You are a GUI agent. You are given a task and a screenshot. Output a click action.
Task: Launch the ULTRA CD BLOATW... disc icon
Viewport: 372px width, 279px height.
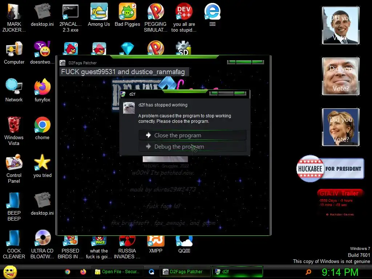pyautogui.click(x=42, y=244)
